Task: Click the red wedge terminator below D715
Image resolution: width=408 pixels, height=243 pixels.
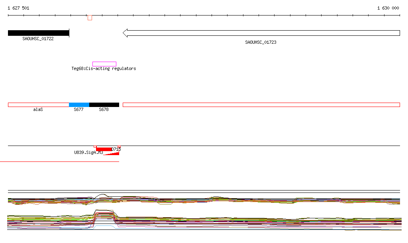Action: pyautogui.click(x=114, y=153)
